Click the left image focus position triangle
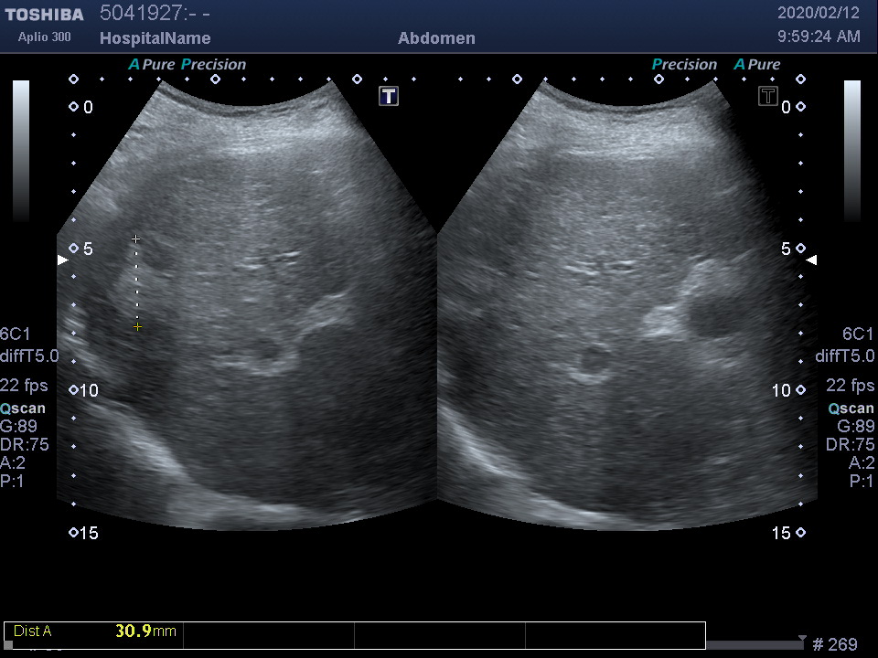 tap(63, 260)
